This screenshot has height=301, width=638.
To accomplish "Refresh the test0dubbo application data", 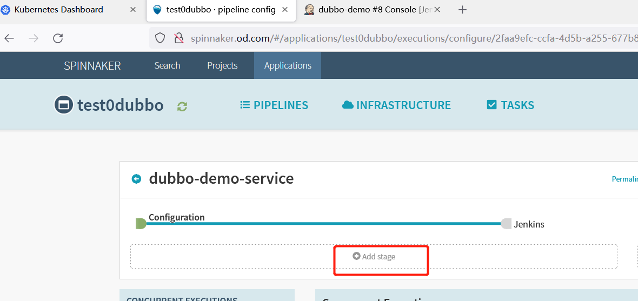I will click(x=182, y=107).
